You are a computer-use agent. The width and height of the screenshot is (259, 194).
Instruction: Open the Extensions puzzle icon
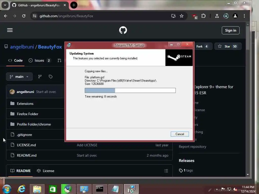(204, 16)
